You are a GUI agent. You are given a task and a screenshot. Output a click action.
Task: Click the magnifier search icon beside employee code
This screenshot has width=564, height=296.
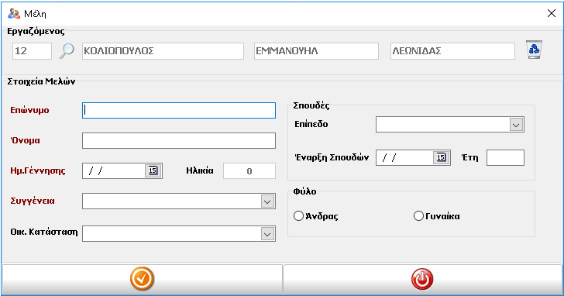click(67, 50)
